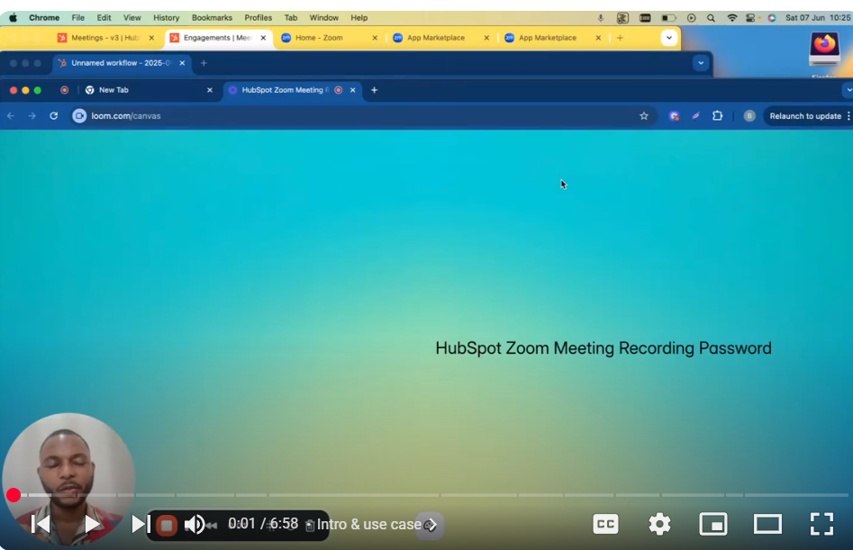The height and width of the screenshot is (550, 853).
Task: Stop the Loom recording with red button
Action: [x=167, y=526]
